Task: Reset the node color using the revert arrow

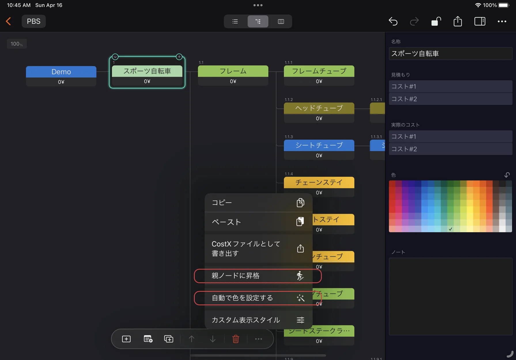Action: click(507, 175)
